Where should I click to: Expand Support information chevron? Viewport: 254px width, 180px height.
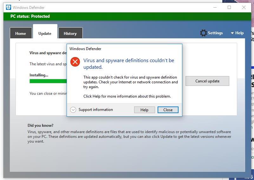(73, 110)
